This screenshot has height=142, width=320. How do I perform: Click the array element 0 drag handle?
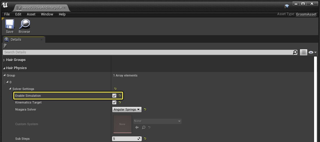[x=5, y=82]
